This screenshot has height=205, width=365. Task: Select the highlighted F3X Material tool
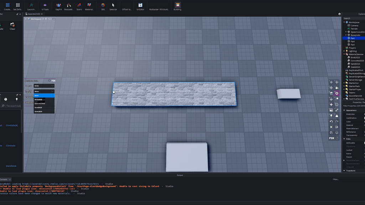tap(337, 93)
